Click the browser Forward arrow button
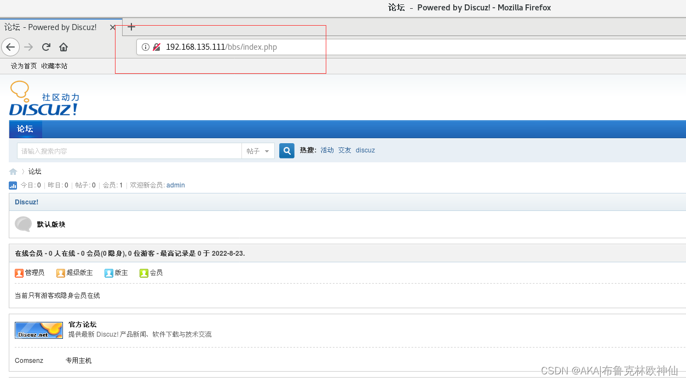The width and height of the screenshot is (686, 382). tap(28, 47)
